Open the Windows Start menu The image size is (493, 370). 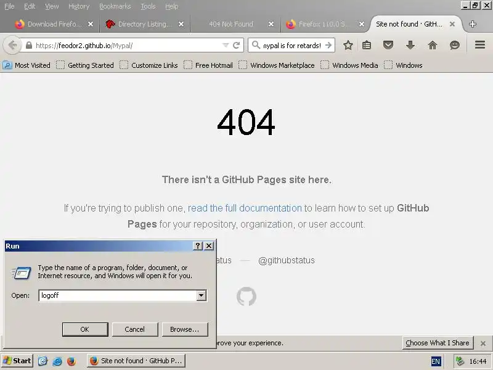(x=17, y=361)
